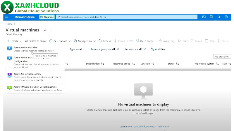Click the Azure virtual machine monitor icon
Viewport: 234px width, 131px height.
10,48
